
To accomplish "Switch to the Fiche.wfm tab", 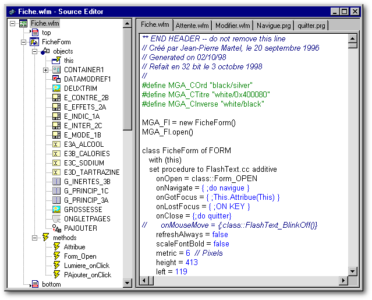I will click(155, 24).
